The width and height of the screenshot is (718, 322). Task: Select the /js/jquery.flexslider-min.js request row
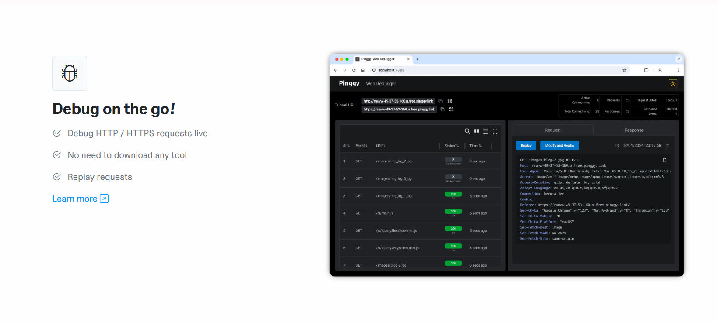[420, 231]
